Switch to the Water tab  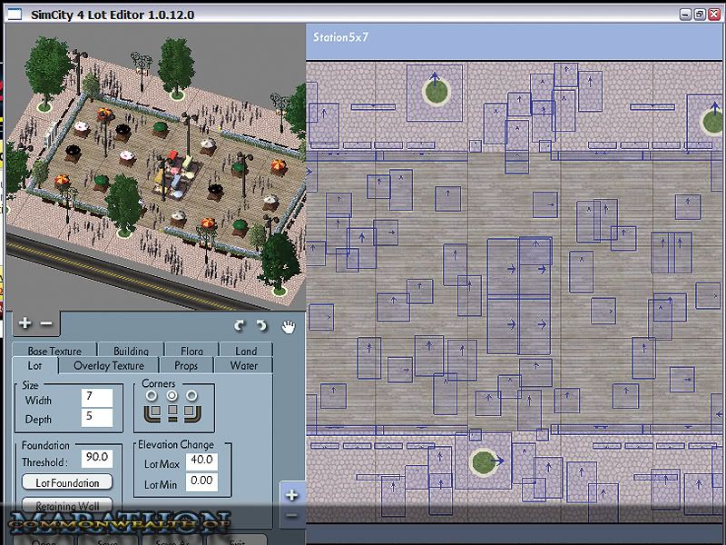coord(243,366)
